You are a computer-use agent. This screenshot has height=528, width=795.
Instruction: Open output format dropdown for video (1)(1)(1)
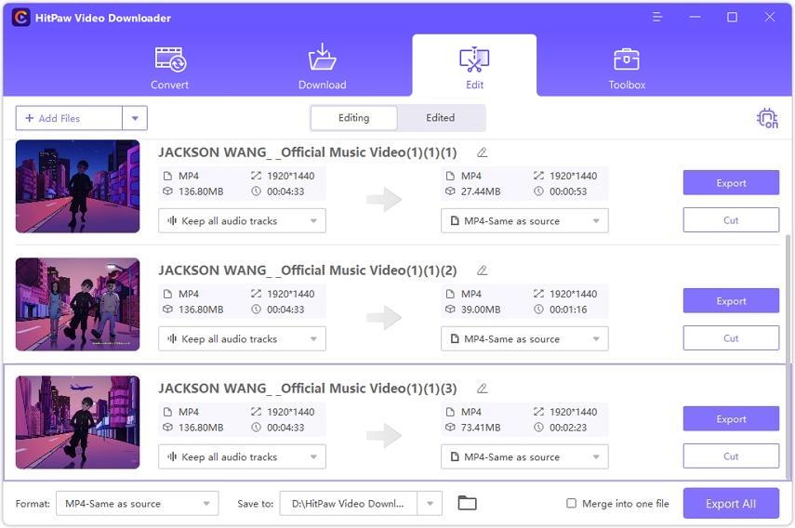[524, 221]
